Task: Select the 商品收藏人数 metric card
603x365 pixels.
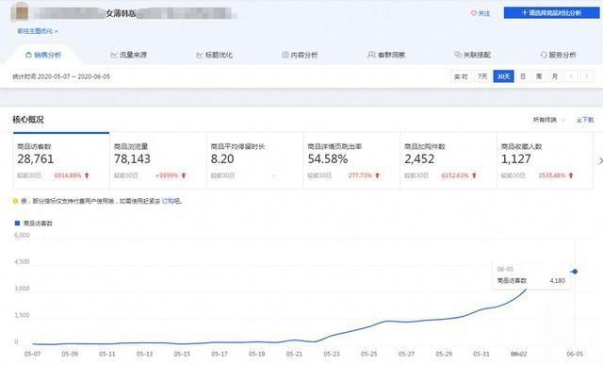Action: [x=546, y=160]
